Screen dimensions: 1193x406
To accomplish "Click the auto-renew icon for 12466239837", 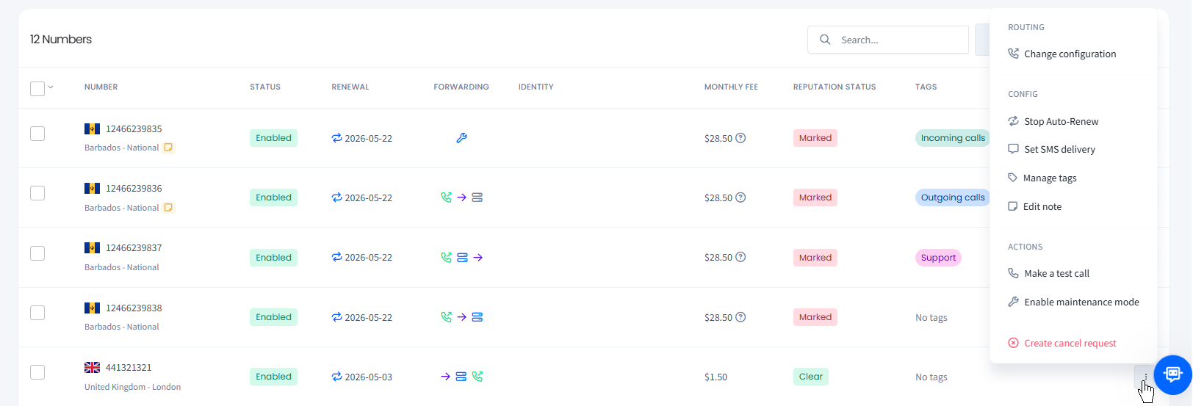I will [x=336, y=257].
